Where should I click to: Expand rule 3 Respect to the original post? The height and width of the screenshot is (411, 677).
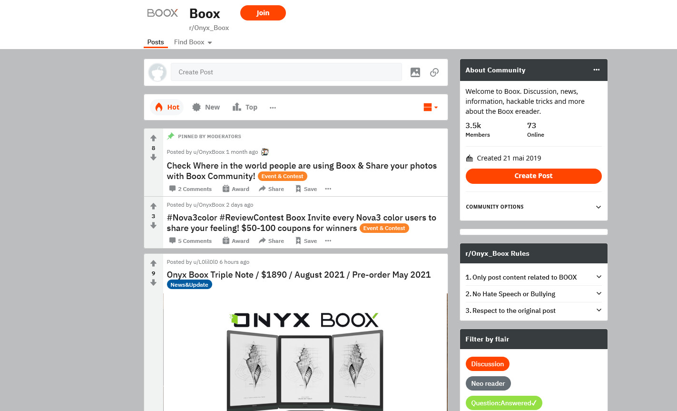[x=533, y=311]
